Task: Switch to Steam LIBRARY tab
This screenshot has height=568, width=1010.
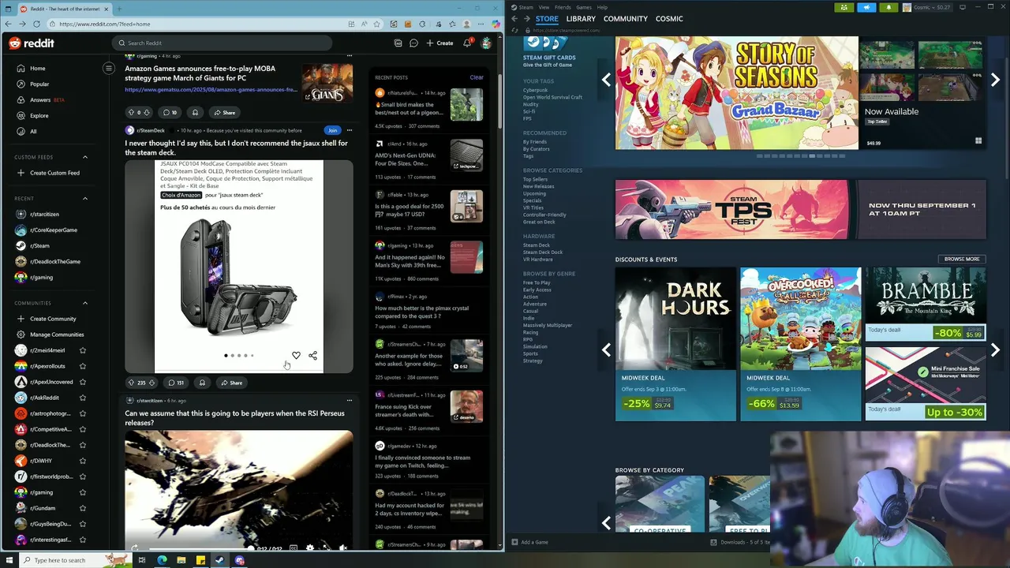Action: point(581,19)
